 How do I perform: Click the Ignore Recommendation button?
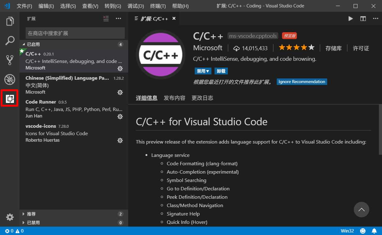coord(302,82)
